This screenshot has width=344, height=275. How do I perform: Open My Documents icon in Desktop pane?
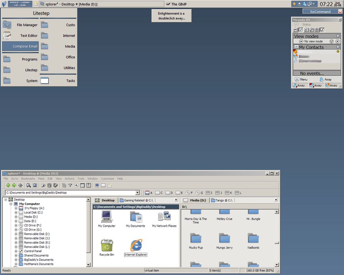point(135,219)
